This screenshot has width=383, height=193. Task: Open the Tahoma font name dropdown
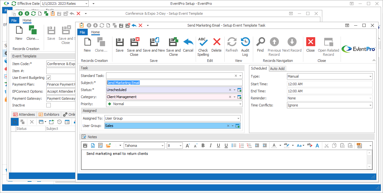pos(163,146)
